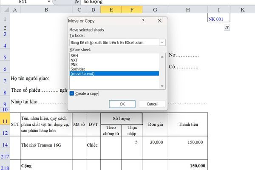Click the Có line cell

pos(184,67)
